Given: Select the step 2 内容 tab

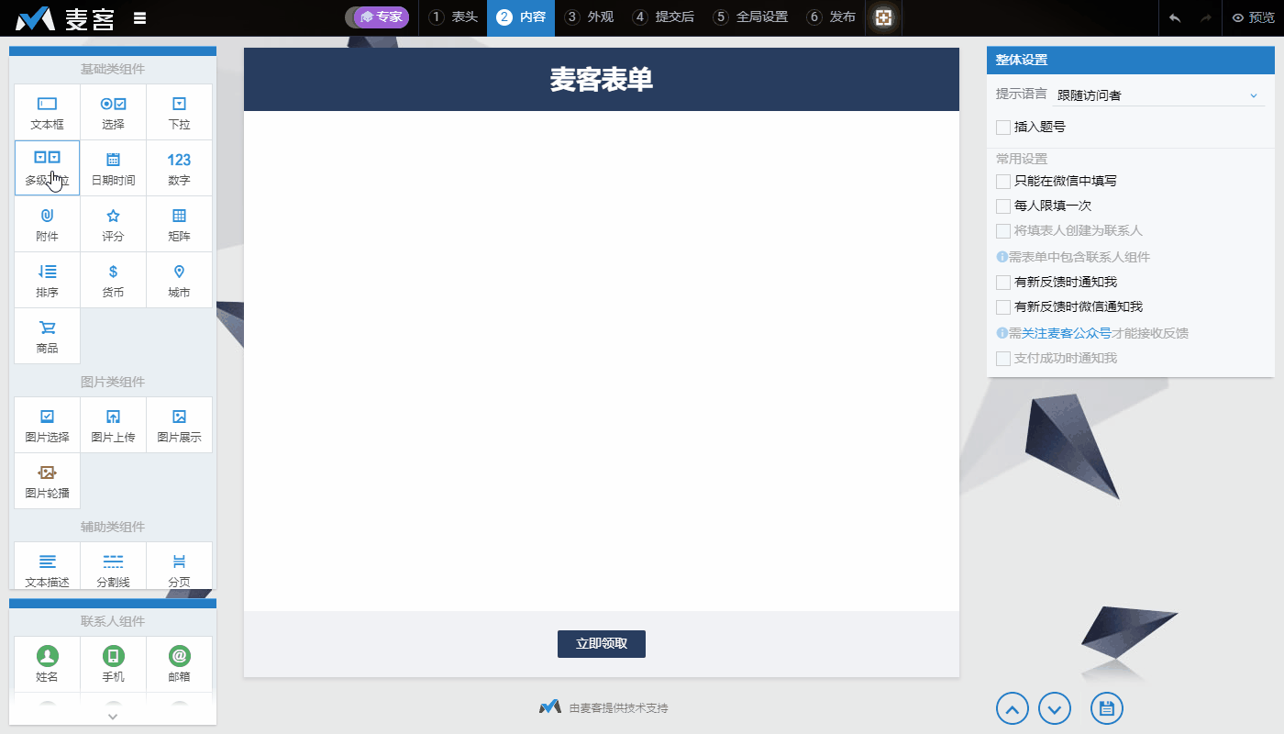Looking at the screenshot, I should pos(521,17).
